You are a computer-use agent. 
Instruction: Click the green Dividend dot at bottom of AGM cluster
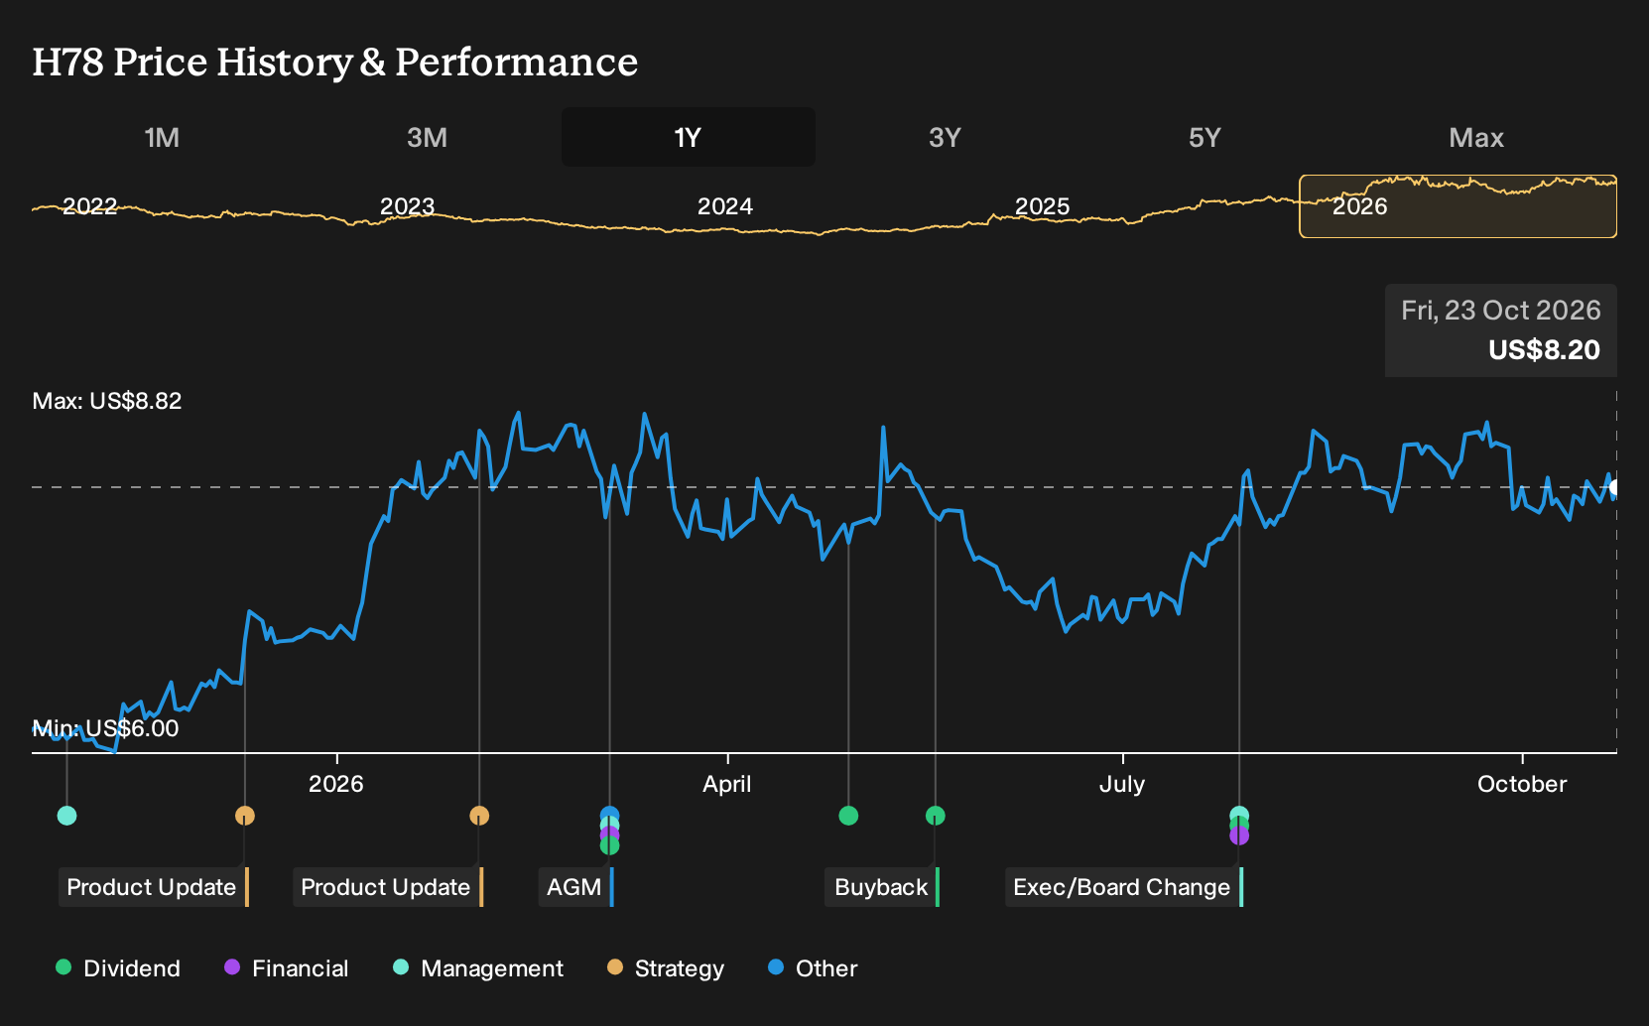609,845
